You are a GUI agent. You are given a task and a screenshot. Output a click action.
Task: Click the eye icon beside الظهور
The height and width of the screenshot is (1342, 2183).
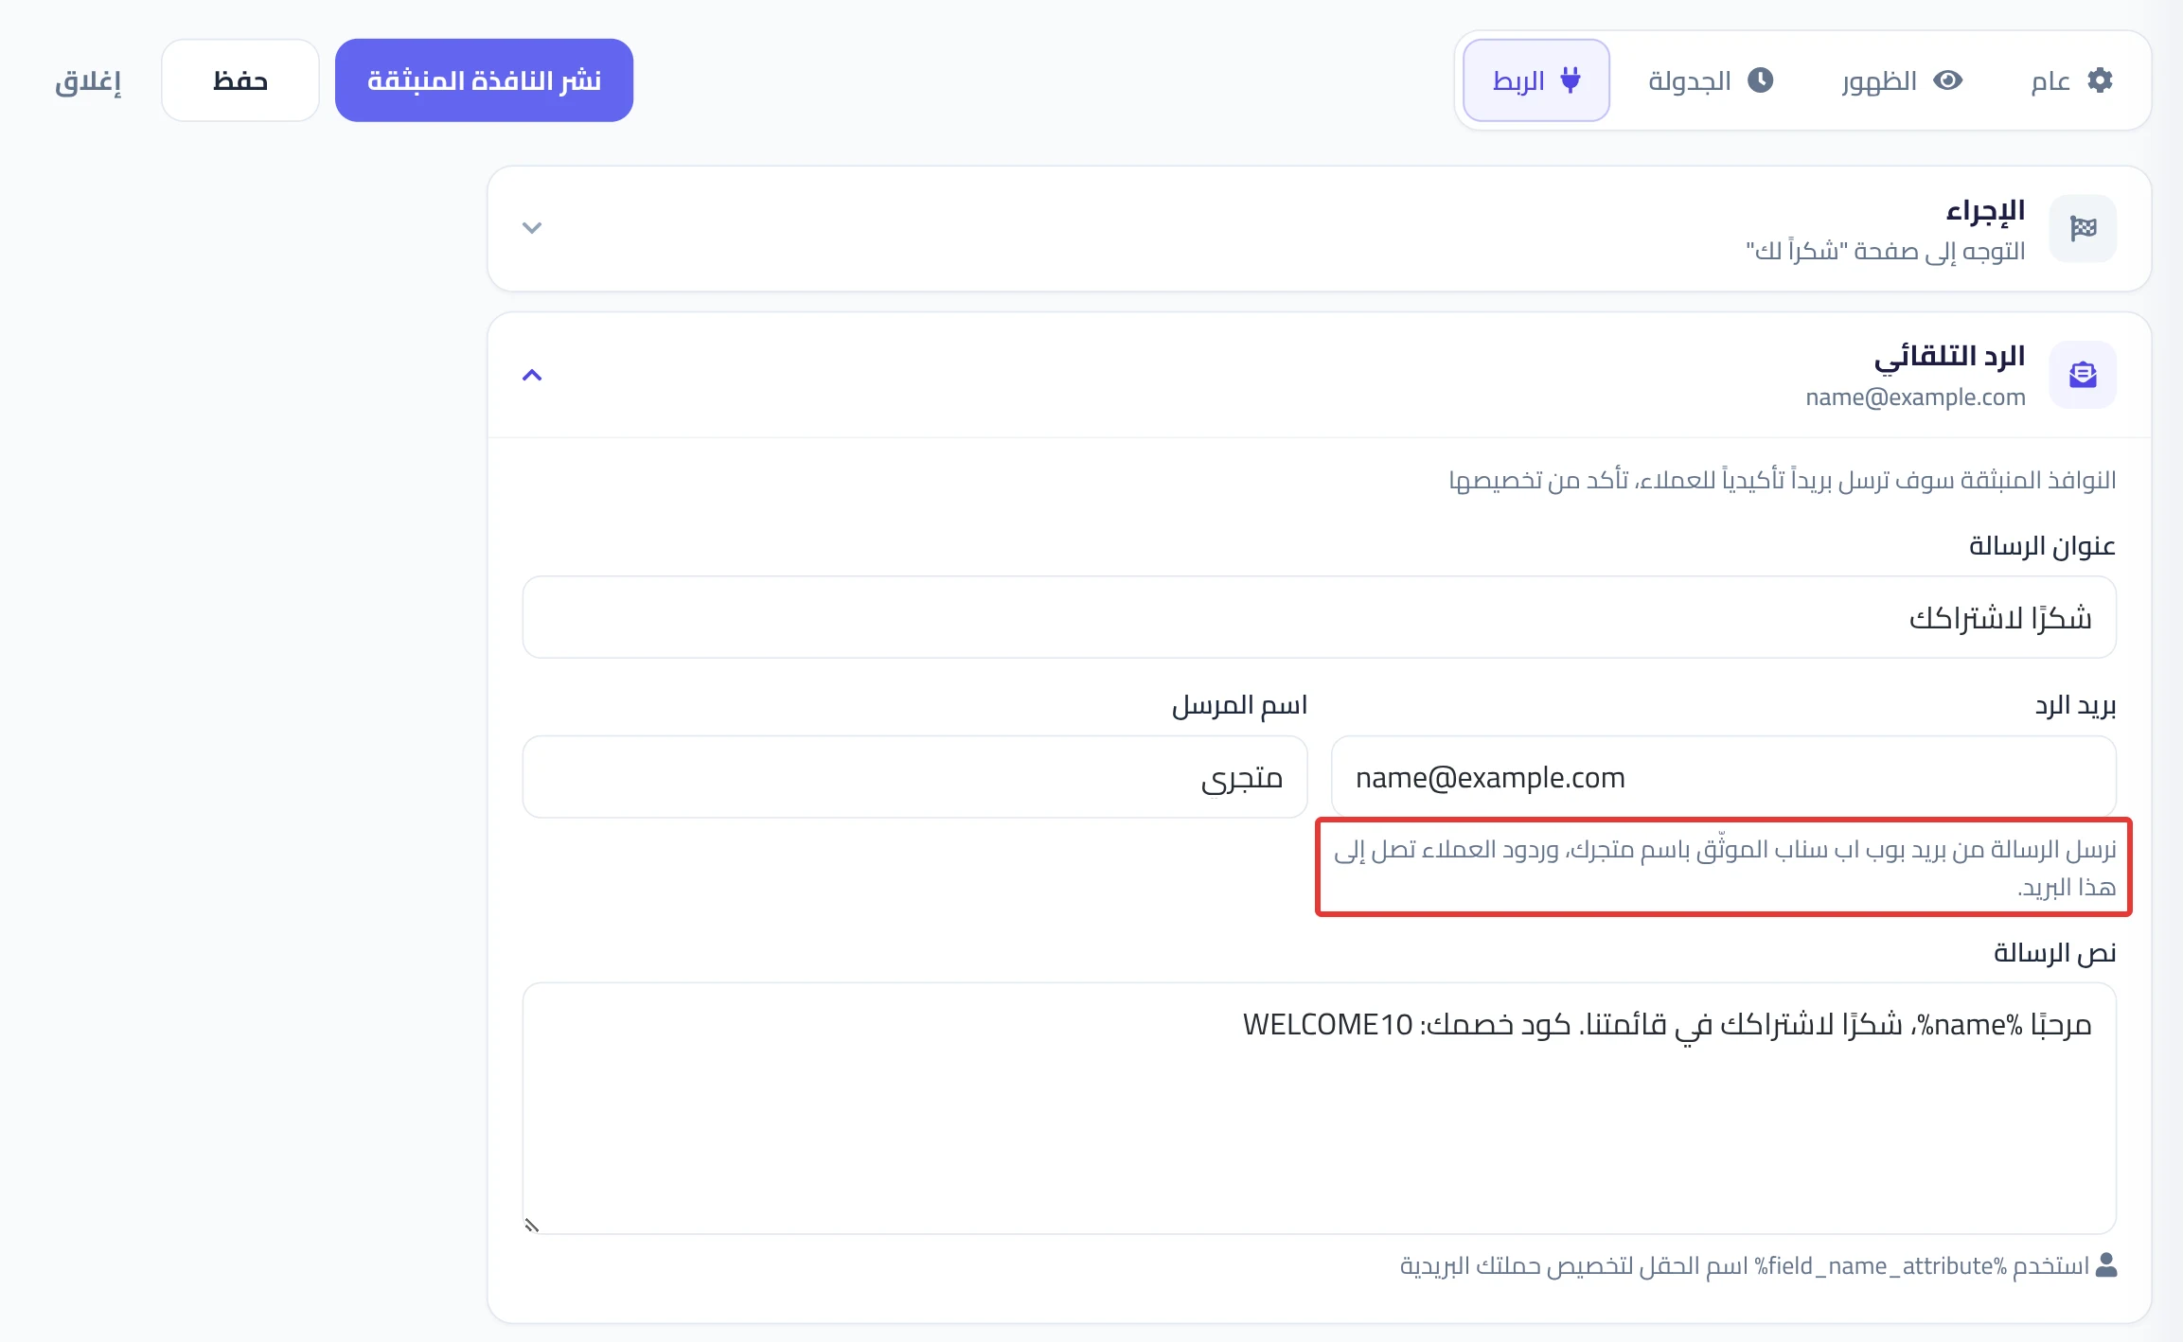coord(1947,80)
